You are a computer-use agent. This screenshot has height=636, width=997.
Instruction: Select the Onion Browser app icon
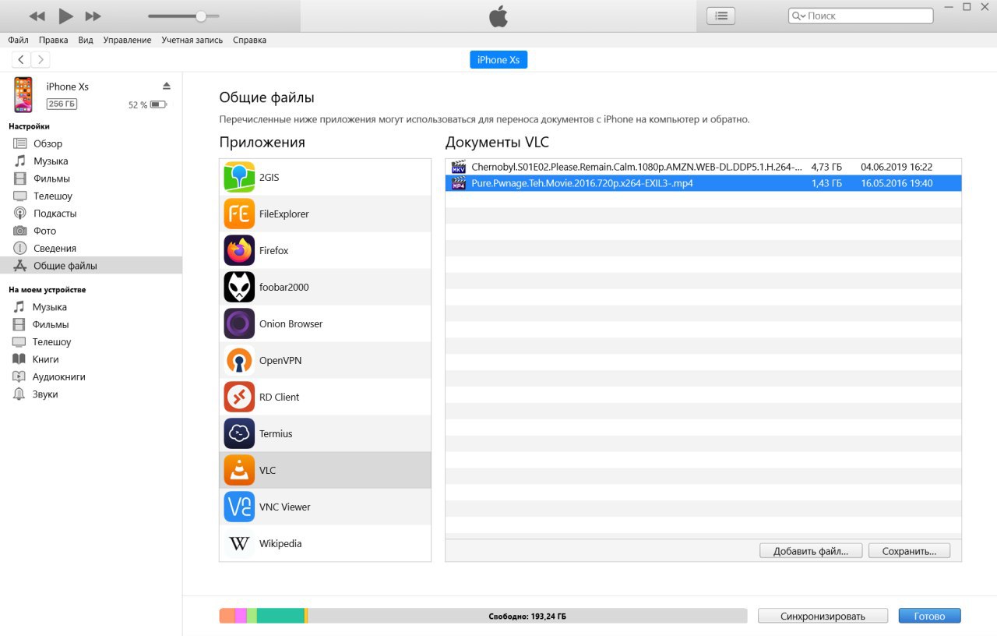pyautogui.click(x=239, y=323)
